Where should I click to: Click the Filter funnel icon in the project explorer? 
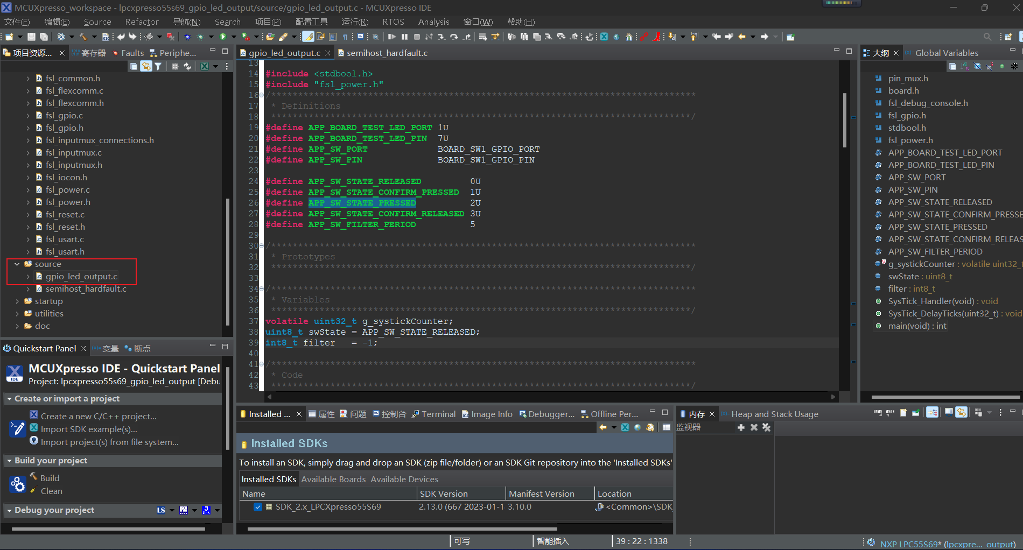(x=158, y=66)
